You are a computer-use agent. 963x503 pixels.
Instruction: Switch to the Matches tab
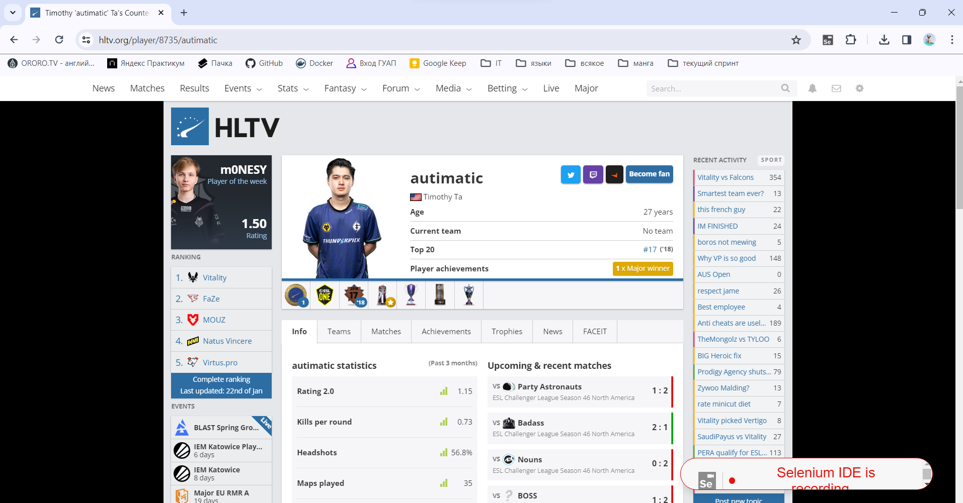tap(386, 332)
